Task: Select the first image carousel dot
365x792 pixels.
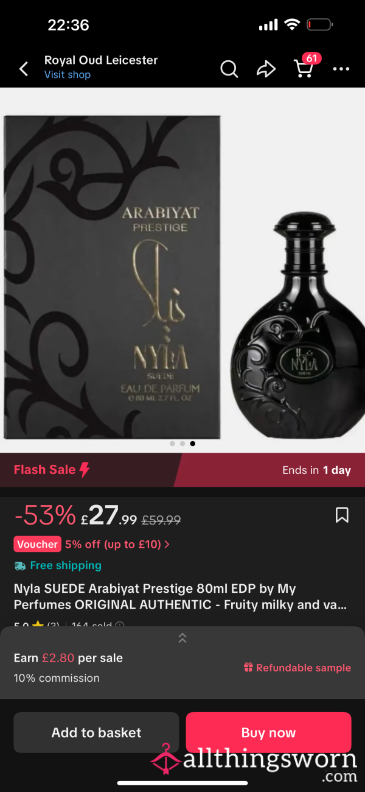Action: [172, 444]
